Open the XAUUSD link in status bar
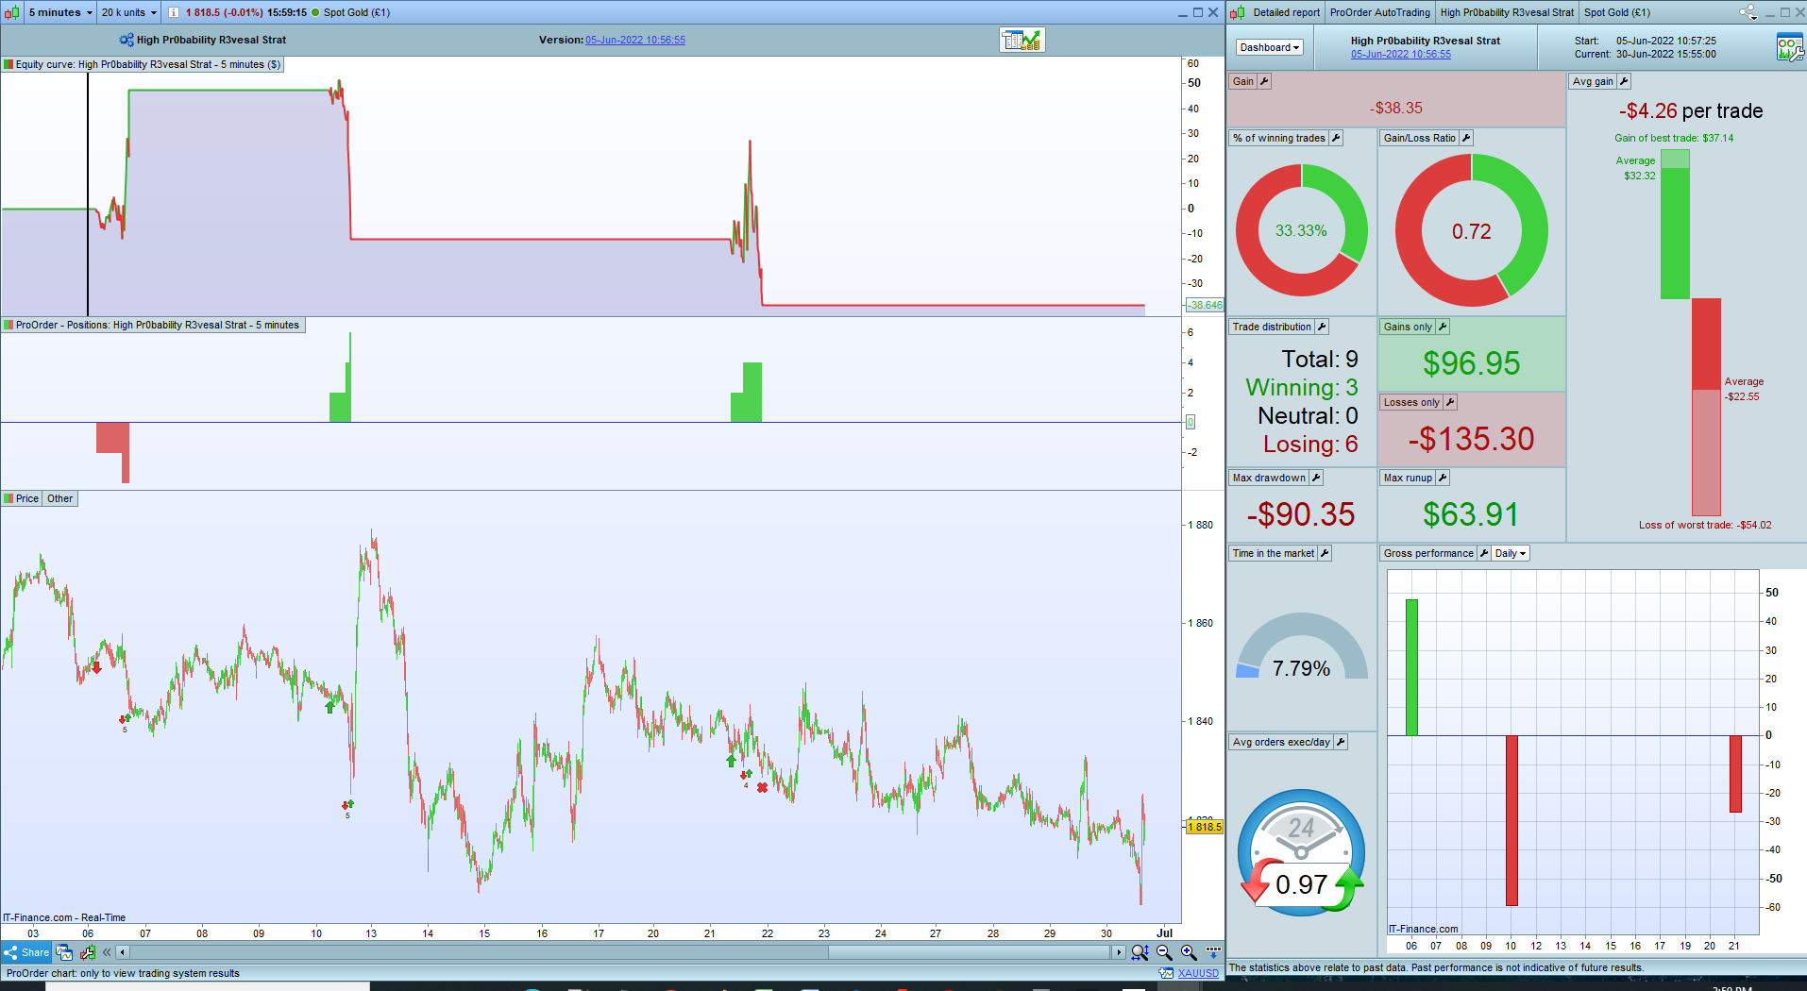 (1198, 973)
